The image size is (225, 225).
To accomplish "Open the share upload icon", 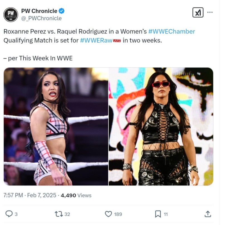I will click(x=208, y=214).
